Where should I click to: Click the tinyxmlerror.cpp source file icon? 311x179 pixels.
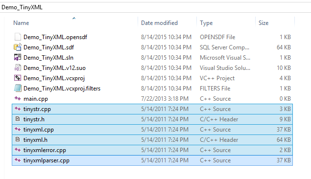18,150
